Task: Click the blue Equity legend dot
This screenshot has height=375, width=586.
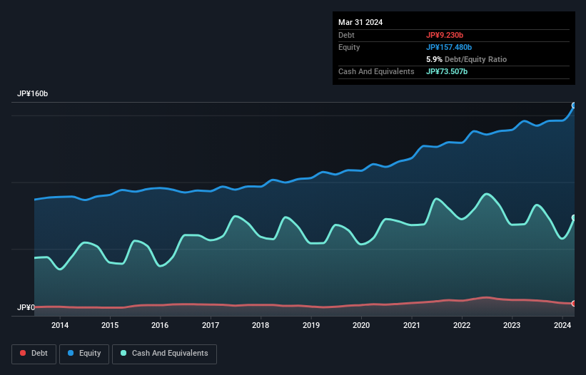Action: pyautogui.click(x=71, y=353)
